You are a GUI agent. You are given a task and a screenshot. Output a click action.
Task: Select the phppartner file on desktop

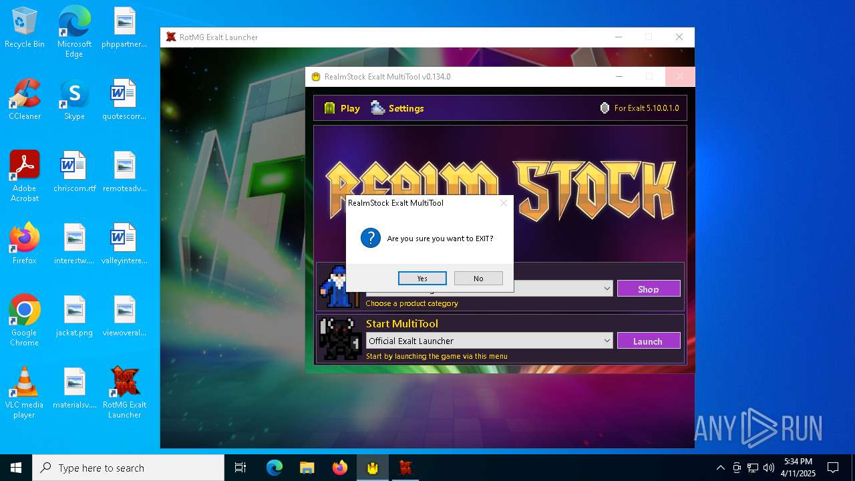click(x=124, y=28)
